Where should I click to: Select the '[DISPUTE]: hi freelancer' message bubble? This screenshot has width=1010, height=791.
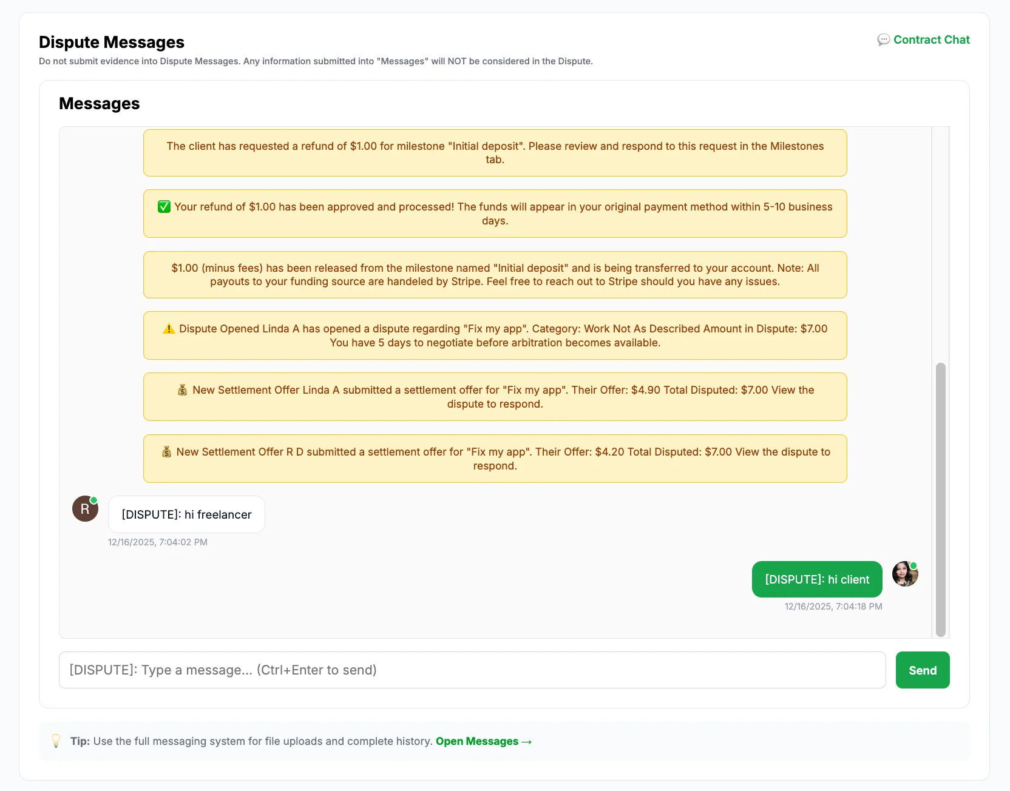[186, 514]
